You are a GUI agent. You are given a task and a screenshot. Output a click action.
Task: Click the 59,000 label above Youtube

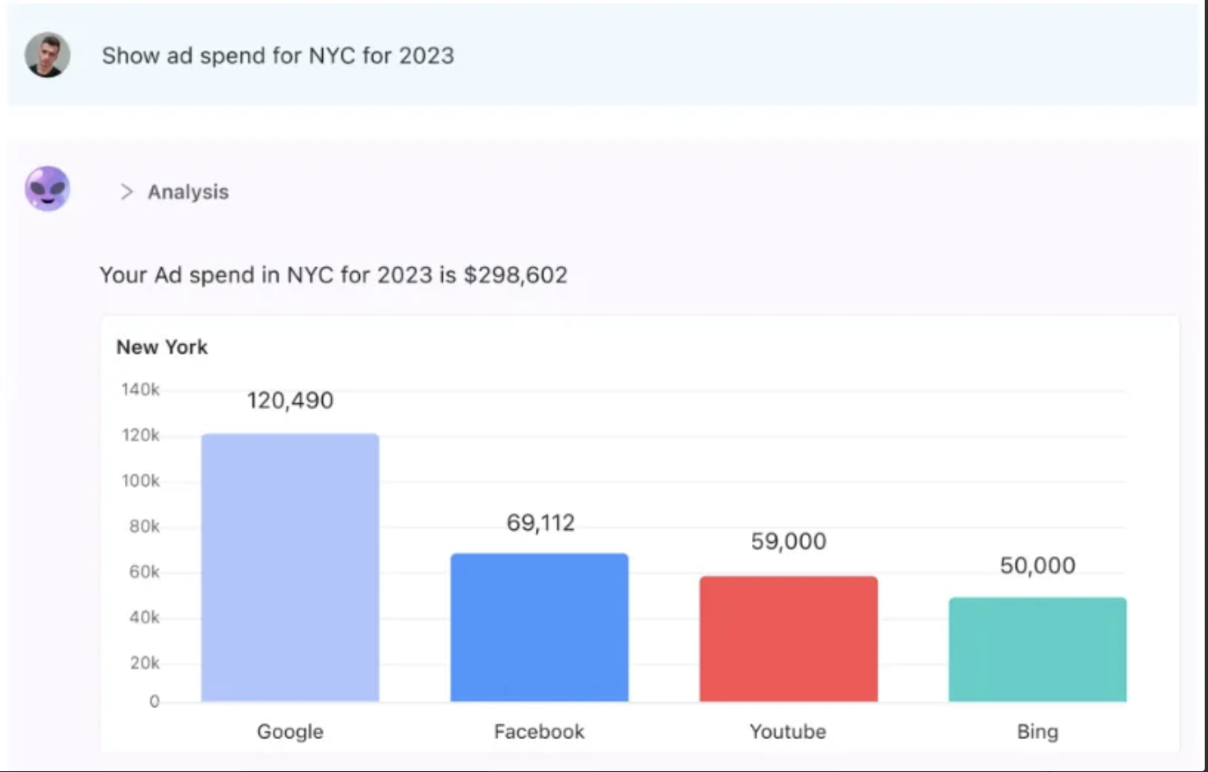788,541
